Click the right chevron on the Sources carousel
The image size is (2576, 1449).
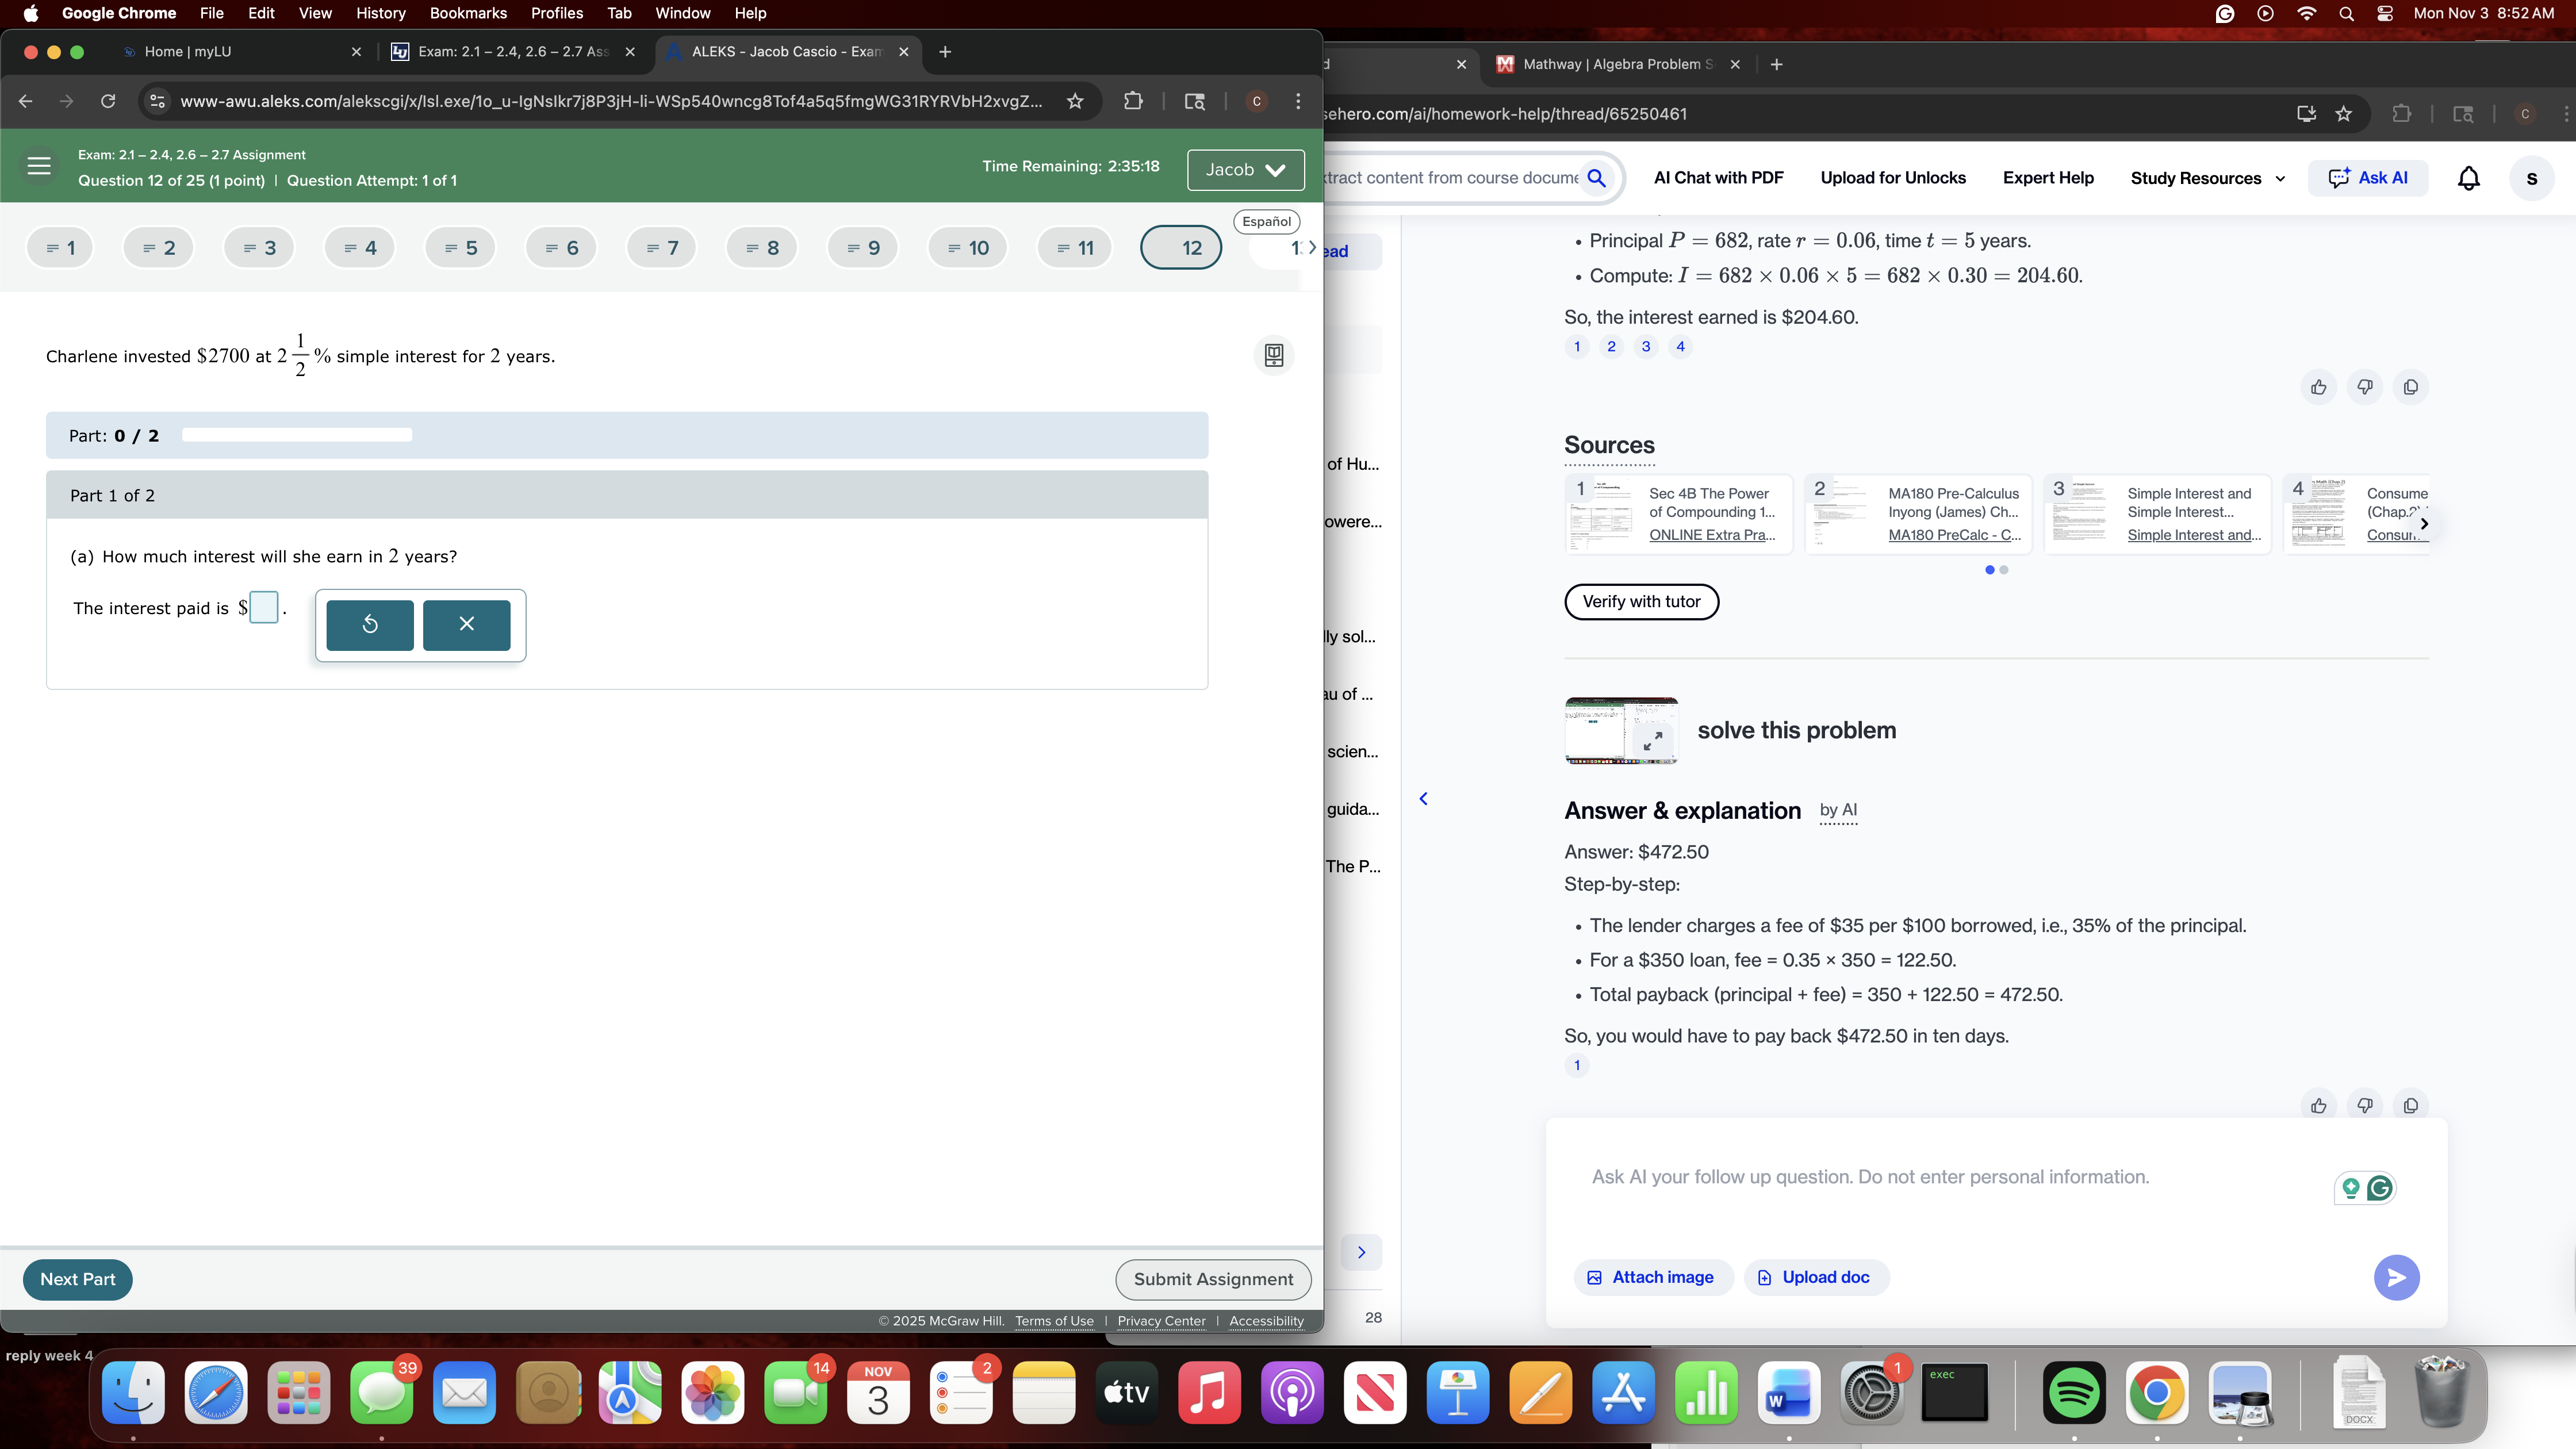(2424, 524)
